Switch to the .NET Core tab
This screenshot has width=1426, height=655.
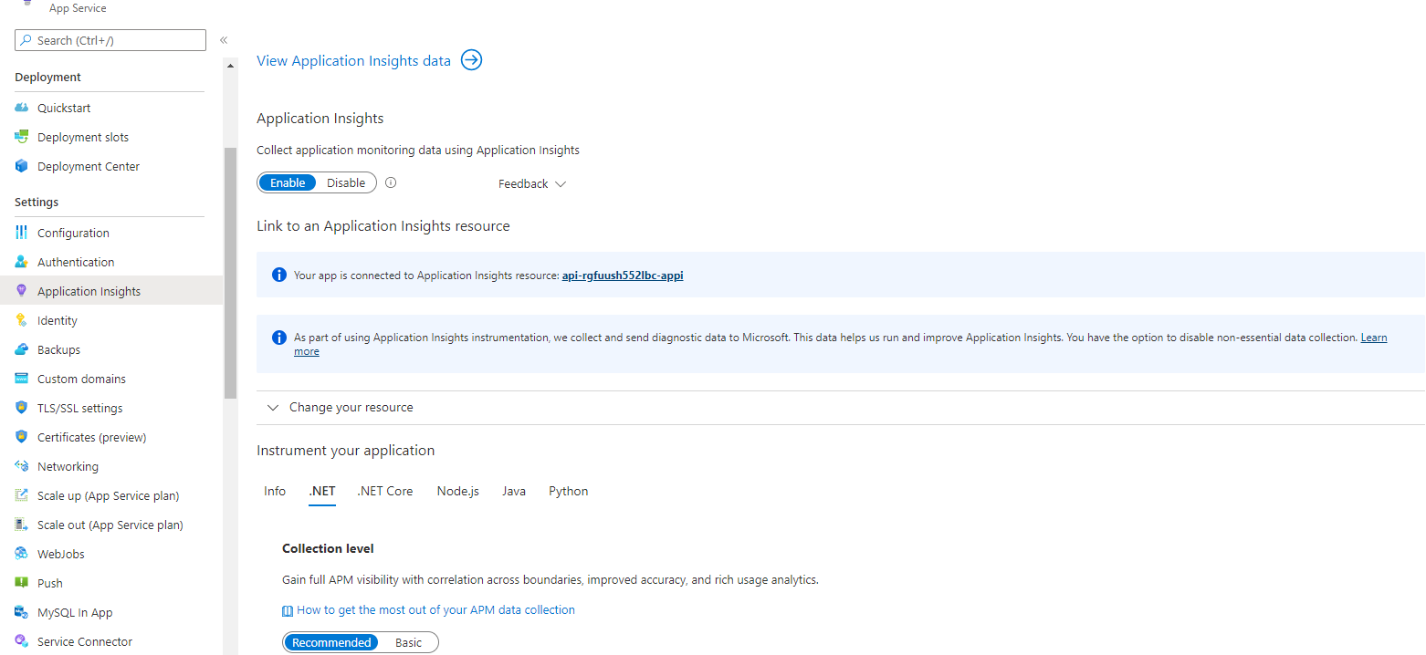[384, 491]
